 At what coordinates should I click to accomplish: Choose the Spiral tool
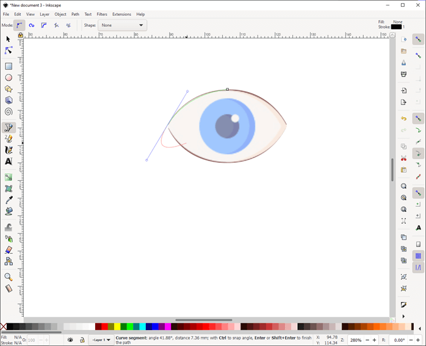point(9,112)
